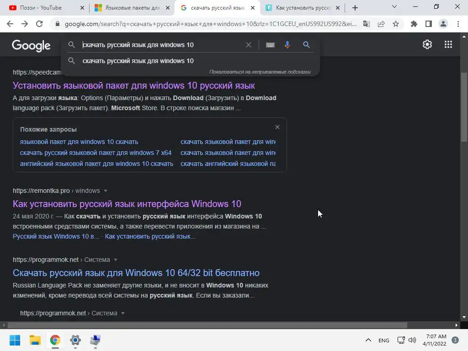Open notification center badge
468x351 pixels.
point(455,340)
